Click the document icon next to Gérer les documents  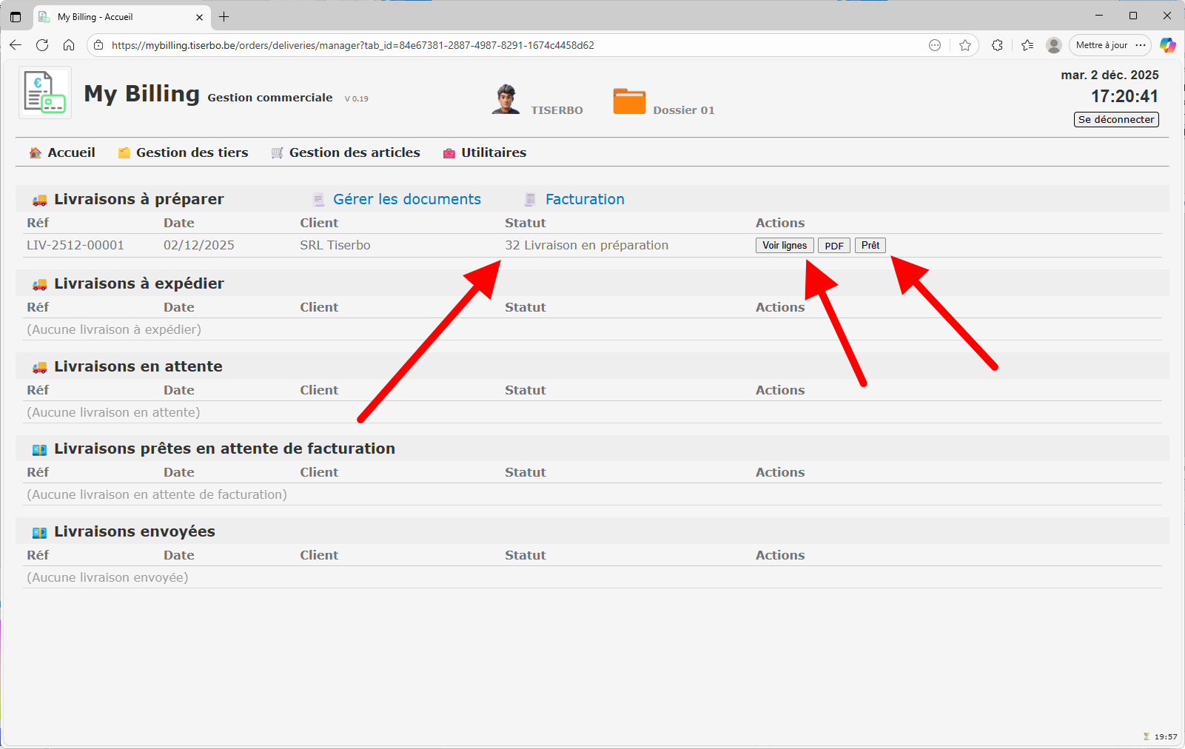pyautogui.click(x=318, y=199)
